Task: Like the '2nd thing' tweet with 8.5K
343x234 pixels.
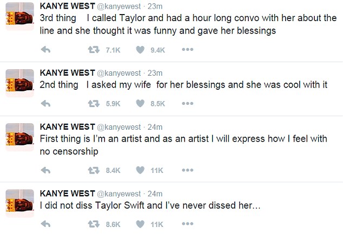Action: coord(140,104)
